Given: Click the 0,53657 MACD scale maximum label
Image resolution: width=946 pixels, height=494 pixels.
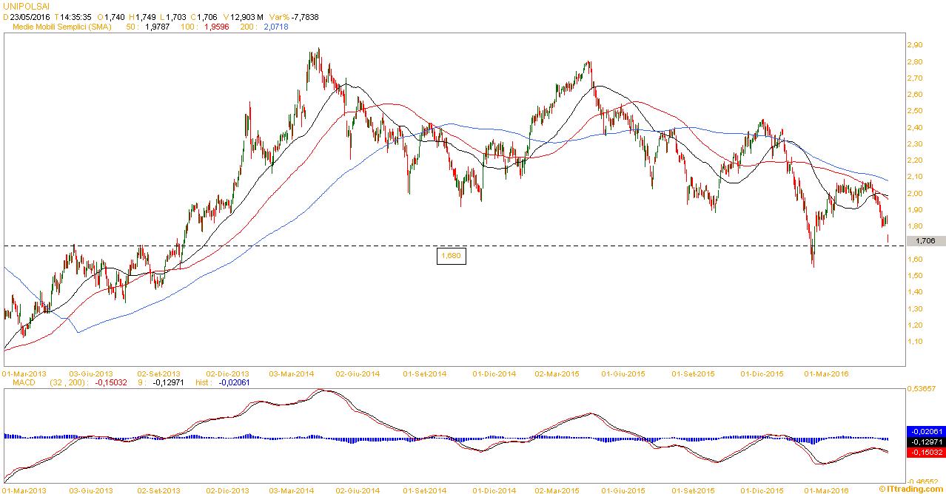Looking at the screenshot, I should [x=922, y=389].
